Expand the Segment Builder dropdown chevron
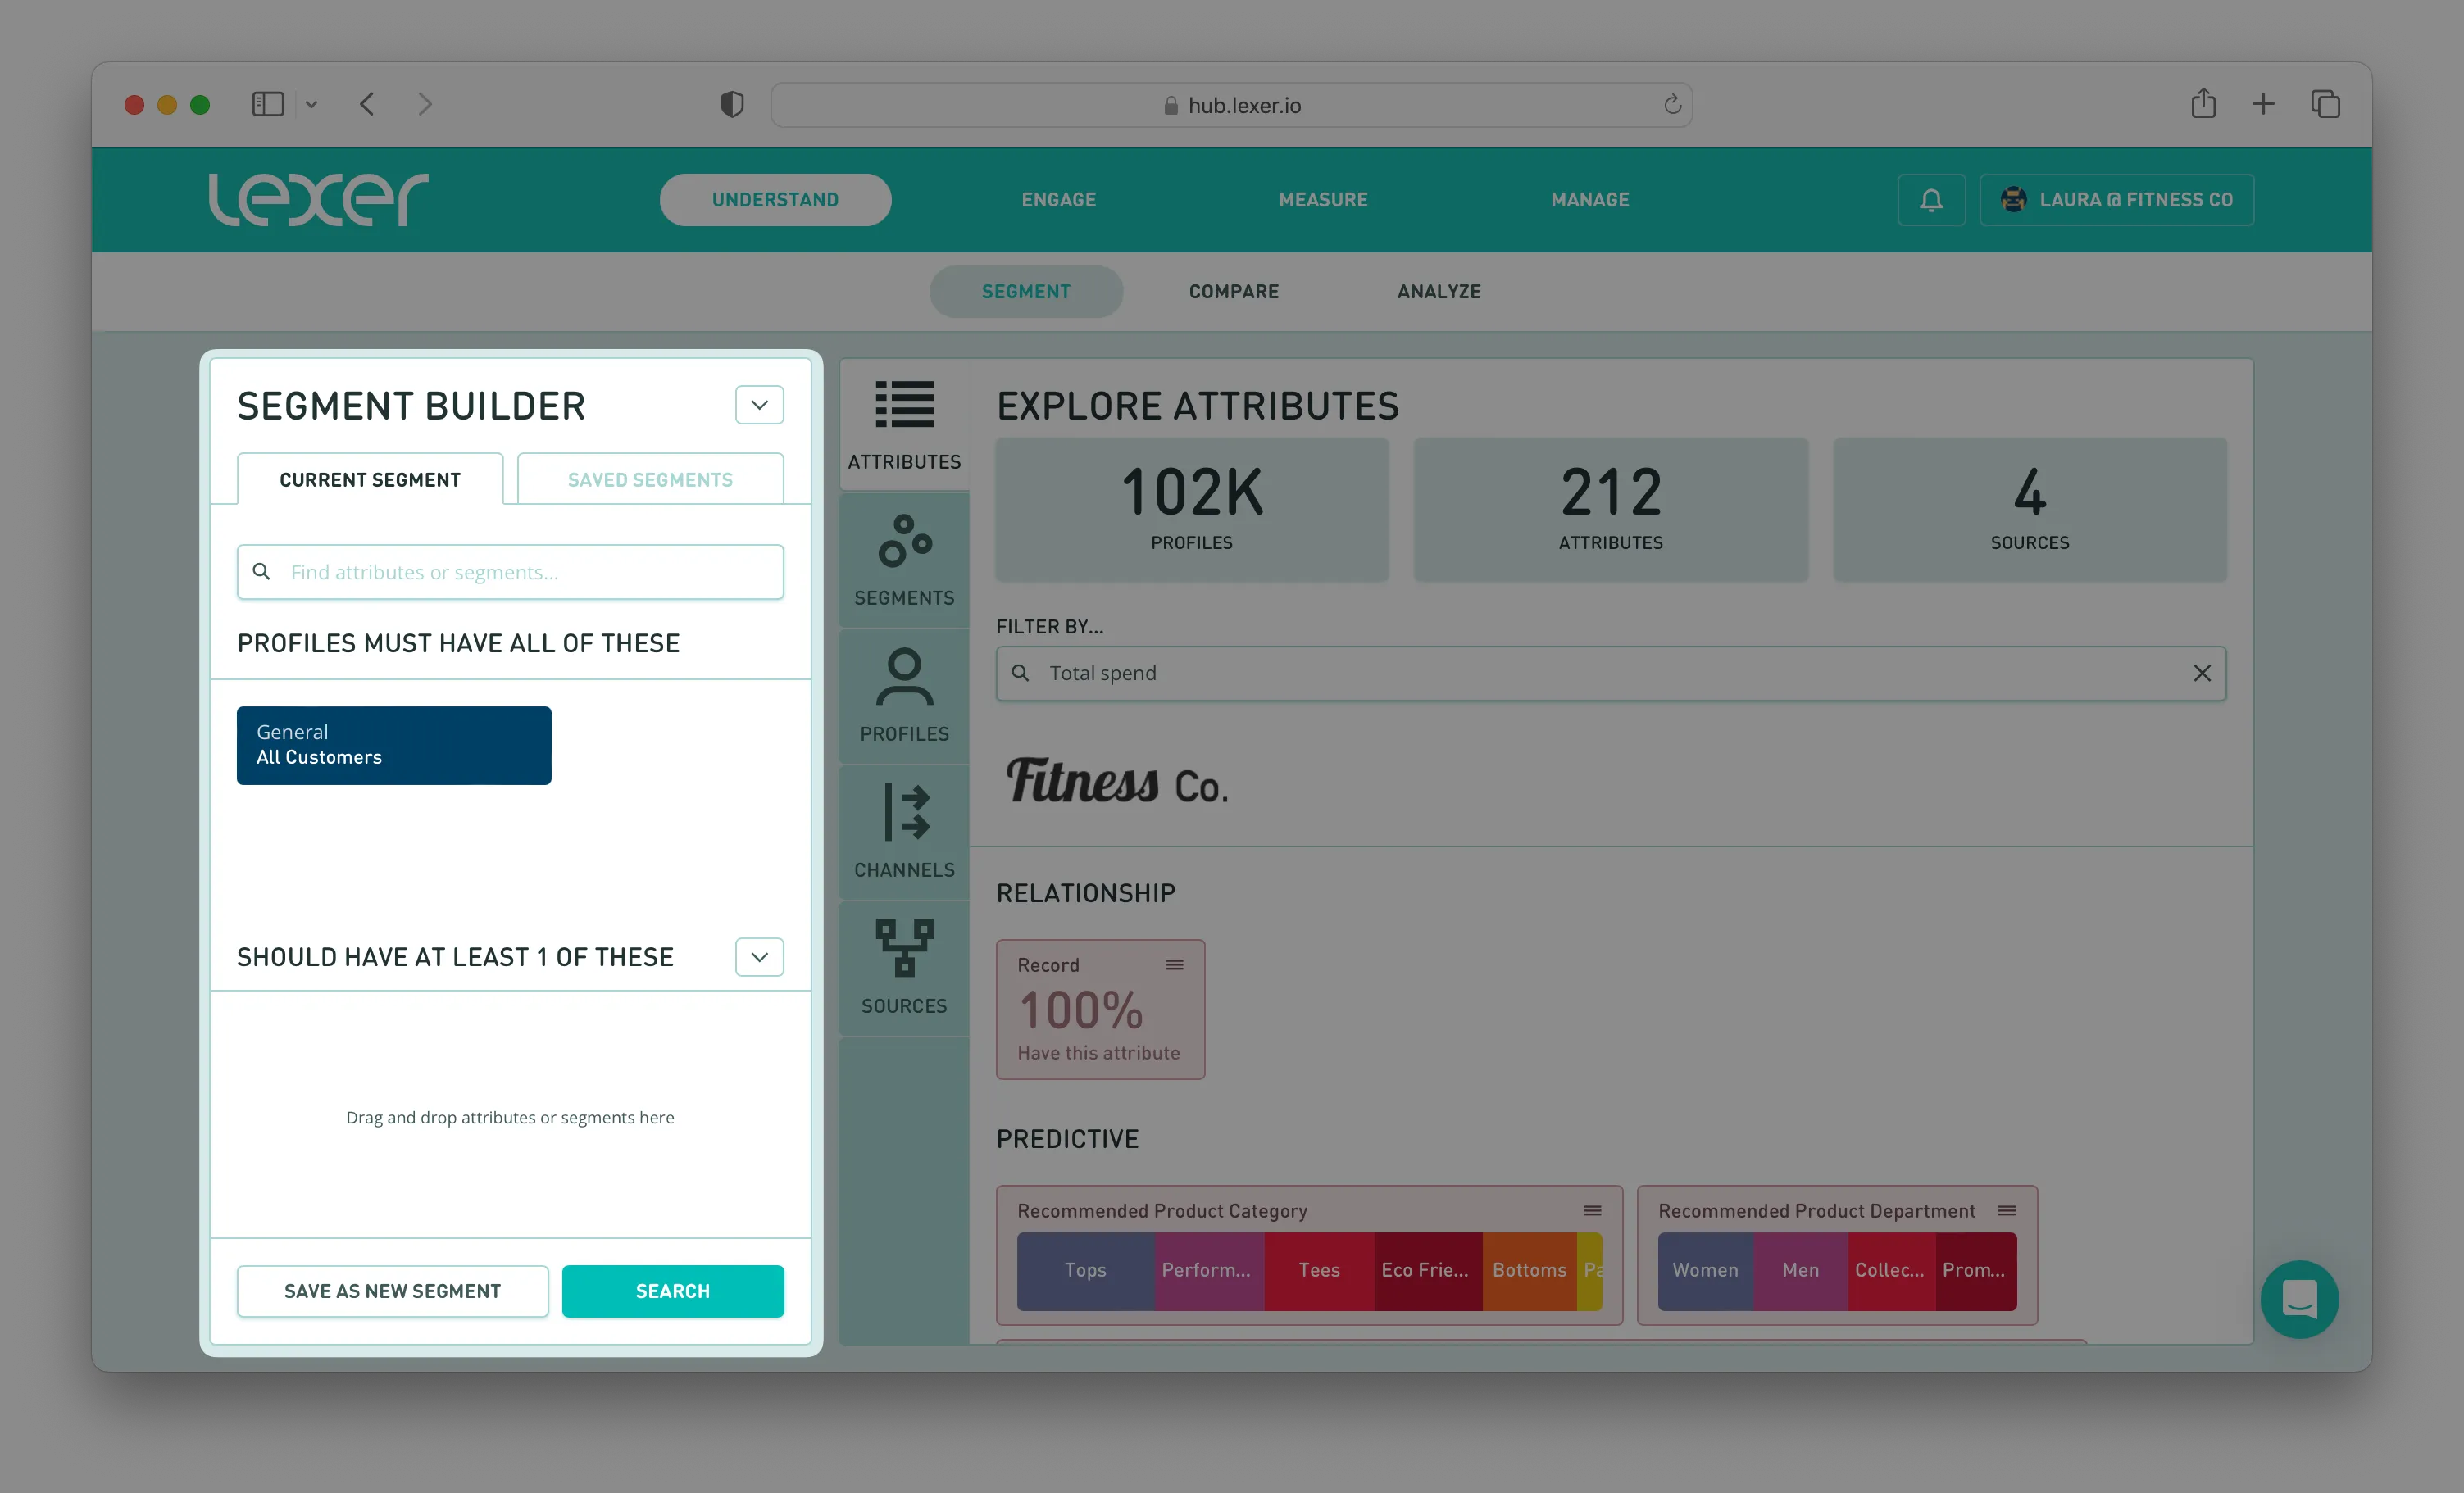The width and height of the screenshot is (2464, 1493). (x=759, y=405)
